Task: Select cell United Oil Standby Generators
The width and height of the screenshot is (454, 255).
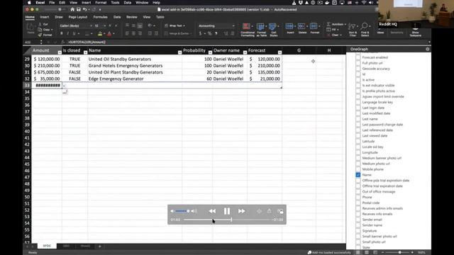Action: [135, 59]
